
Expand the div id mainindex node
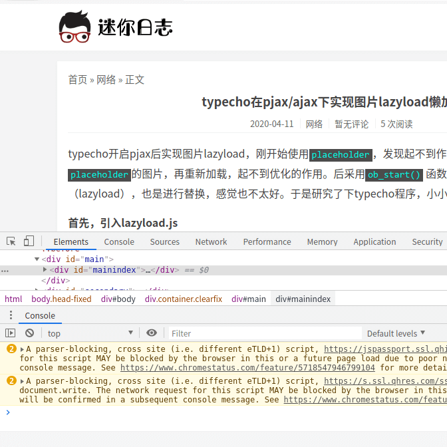[45, 269]
